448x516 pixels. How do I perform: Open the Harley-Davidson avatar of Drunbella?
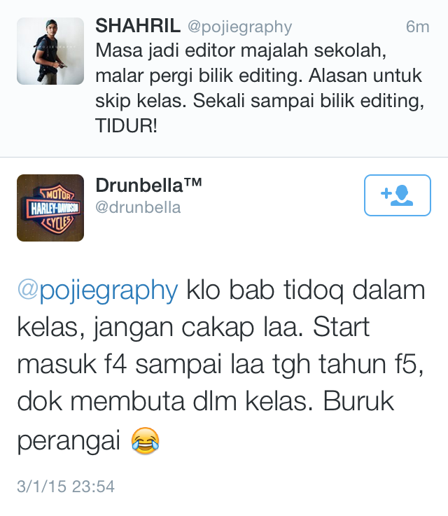point(50,208)
